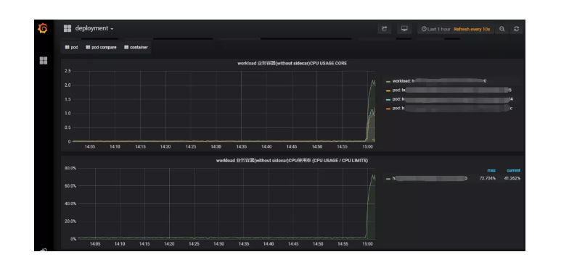This screenshot has height=265, width=569.
Task: Open the Grafana logo home menu
Action: (x=43, y=28)
